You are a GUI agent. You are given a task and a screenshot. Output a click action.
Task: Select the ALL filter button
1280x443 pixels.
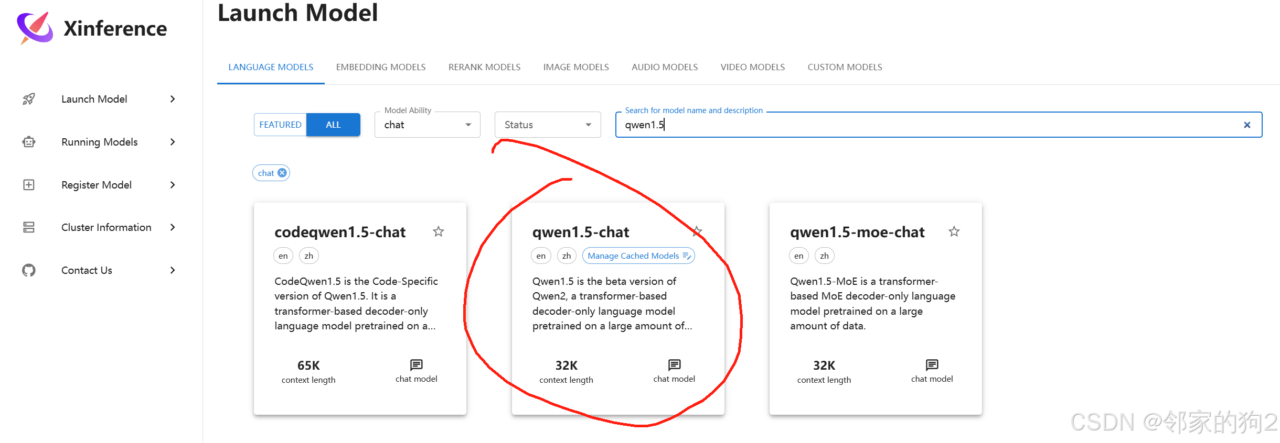(x=333, y=125)
